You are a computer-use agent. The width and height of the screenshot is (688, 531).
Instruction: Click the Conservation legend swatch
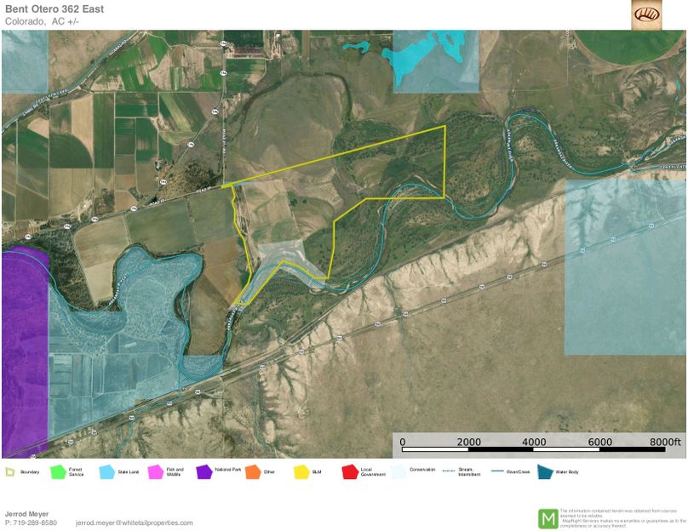click(398, 471)
